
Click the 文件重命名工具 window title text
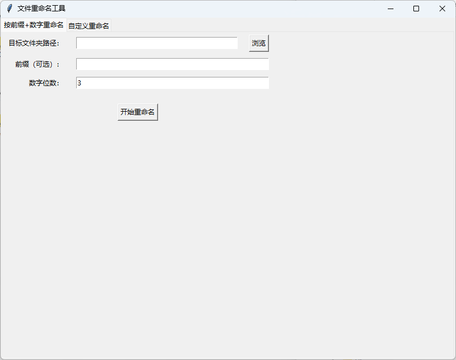[42, 9]
